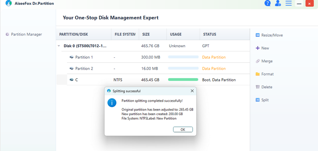Click the blue information icon in dialog
The height and width of the screenshot is (151, 318).
[x=112, y=103]
